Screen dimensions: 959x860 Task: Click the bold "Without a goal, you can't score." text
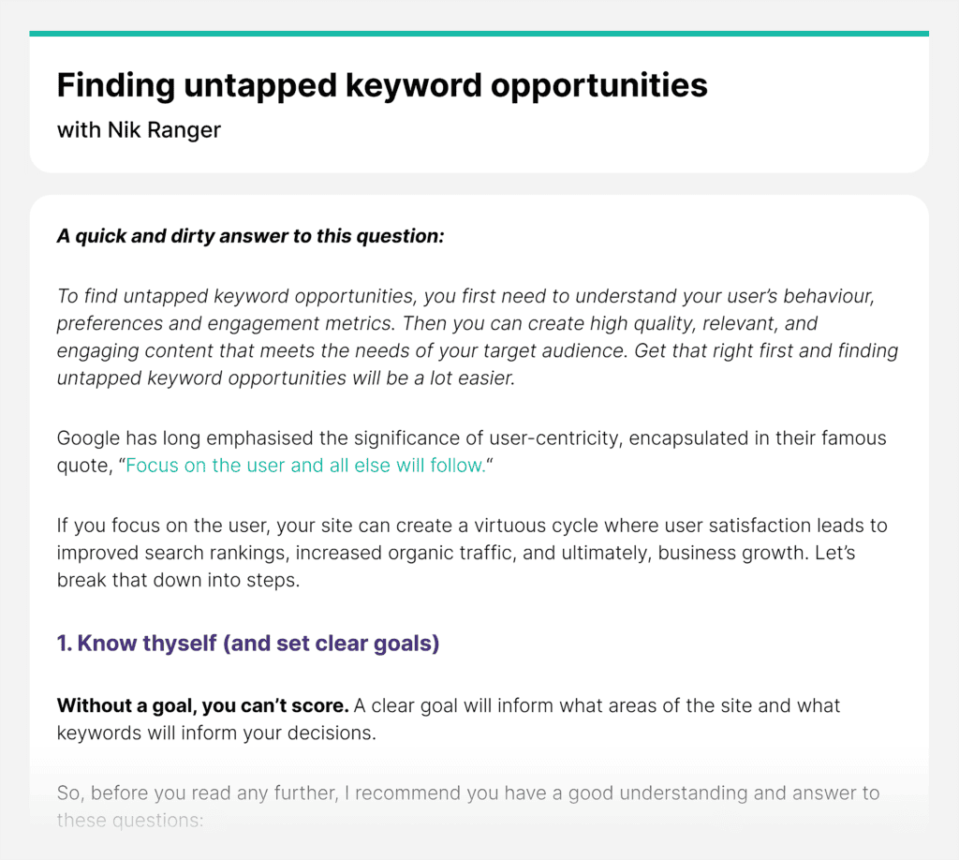pos(202,704)
